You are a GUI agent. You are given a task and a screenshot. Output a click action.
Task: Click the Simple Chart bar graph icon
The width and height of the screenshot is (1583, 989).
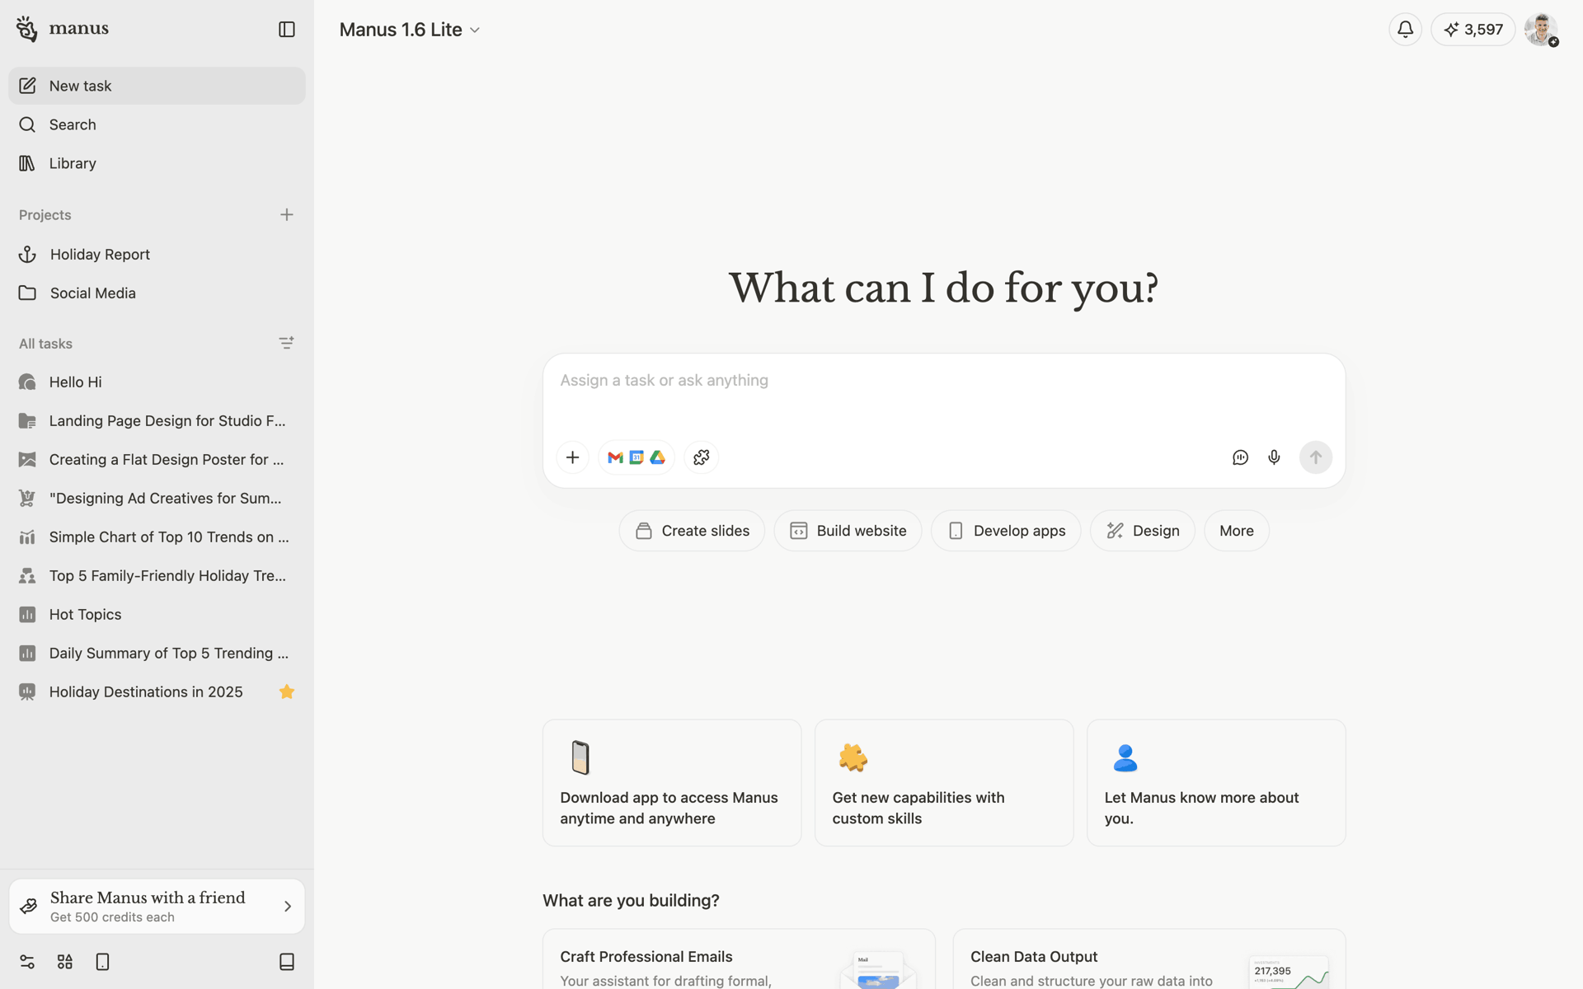pos(27,537)
